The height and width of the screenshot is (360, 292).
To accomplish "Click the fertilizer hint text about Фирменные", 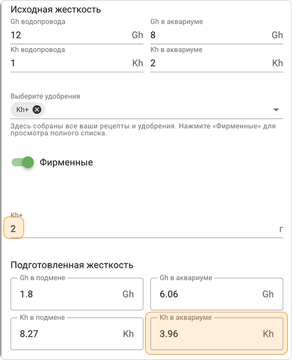I will (143, 129).
